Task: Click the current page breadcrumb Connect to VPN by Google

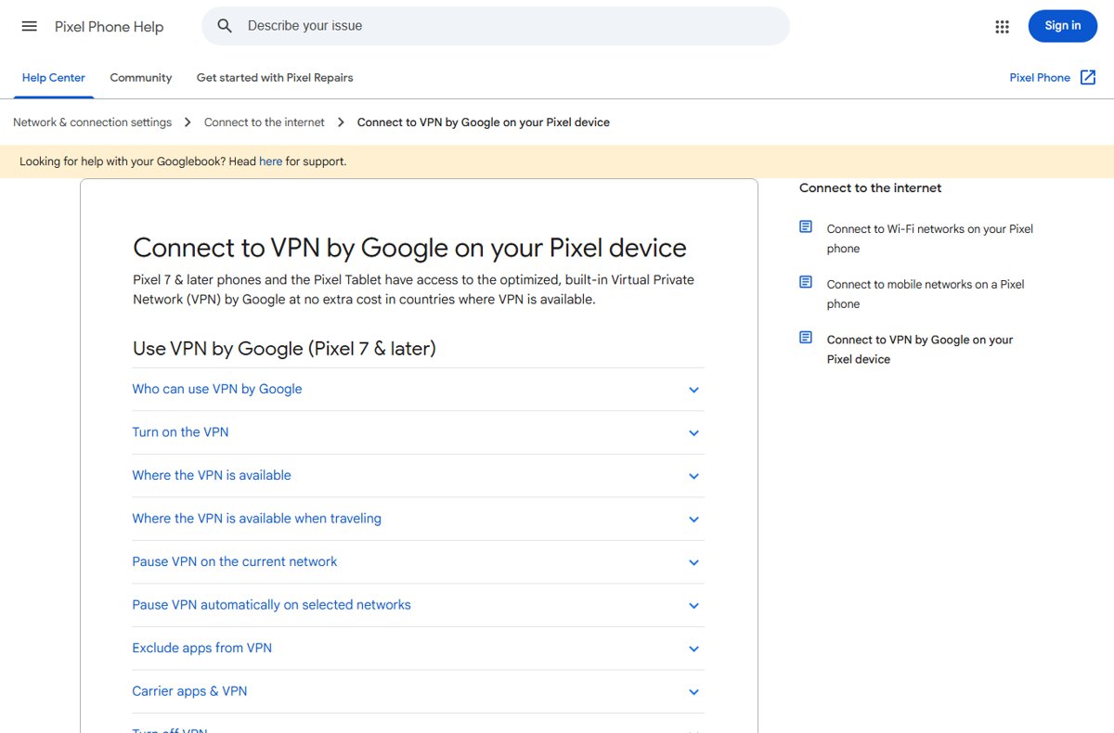Action: (484, 122)
